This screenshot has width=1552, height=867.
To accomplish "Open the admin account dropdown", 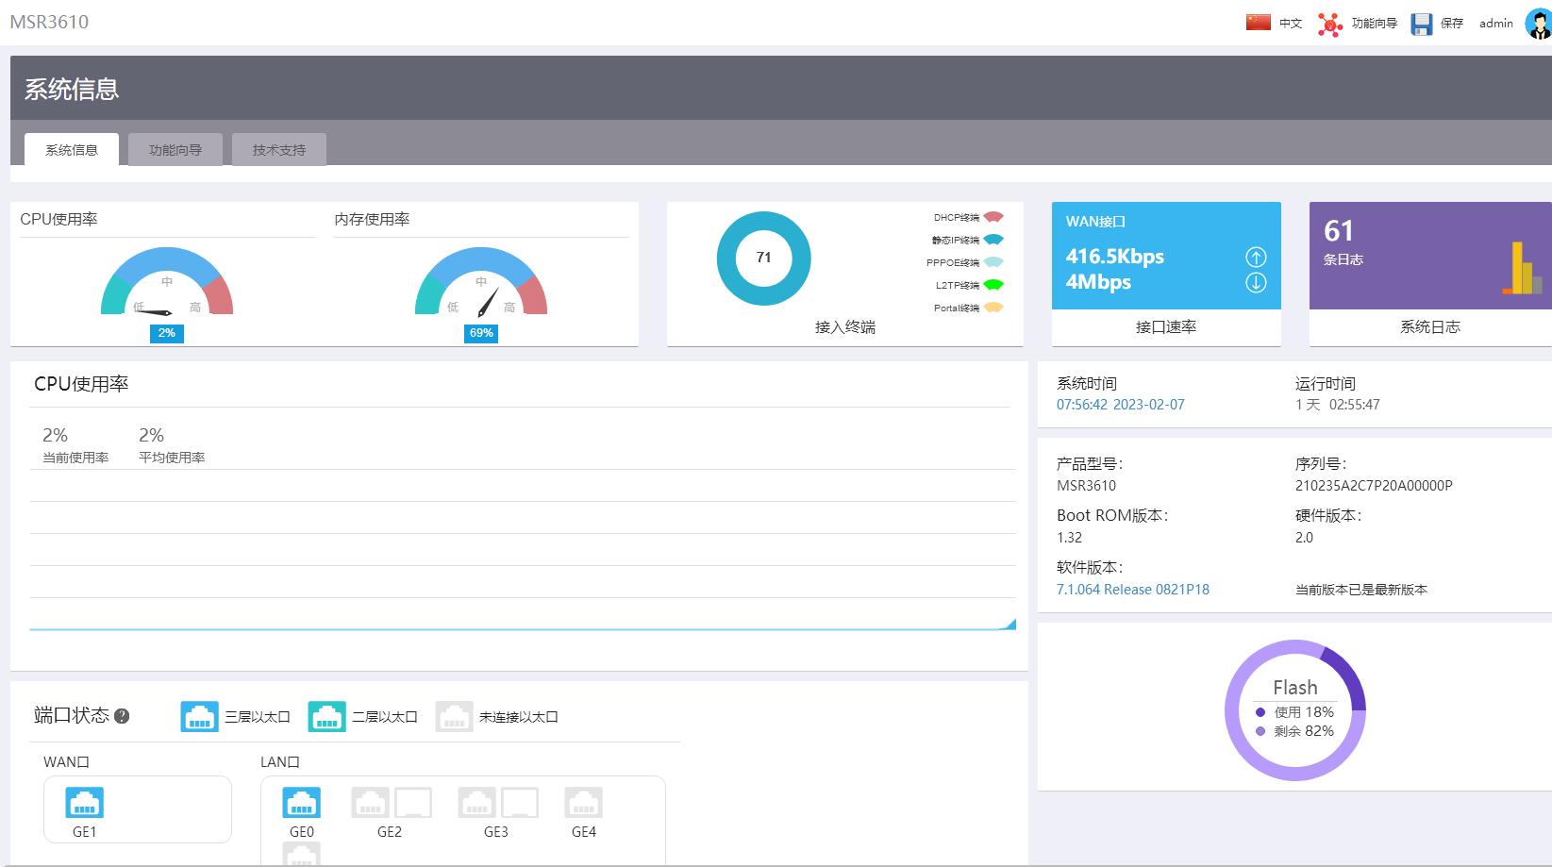I will [1495, 24].
